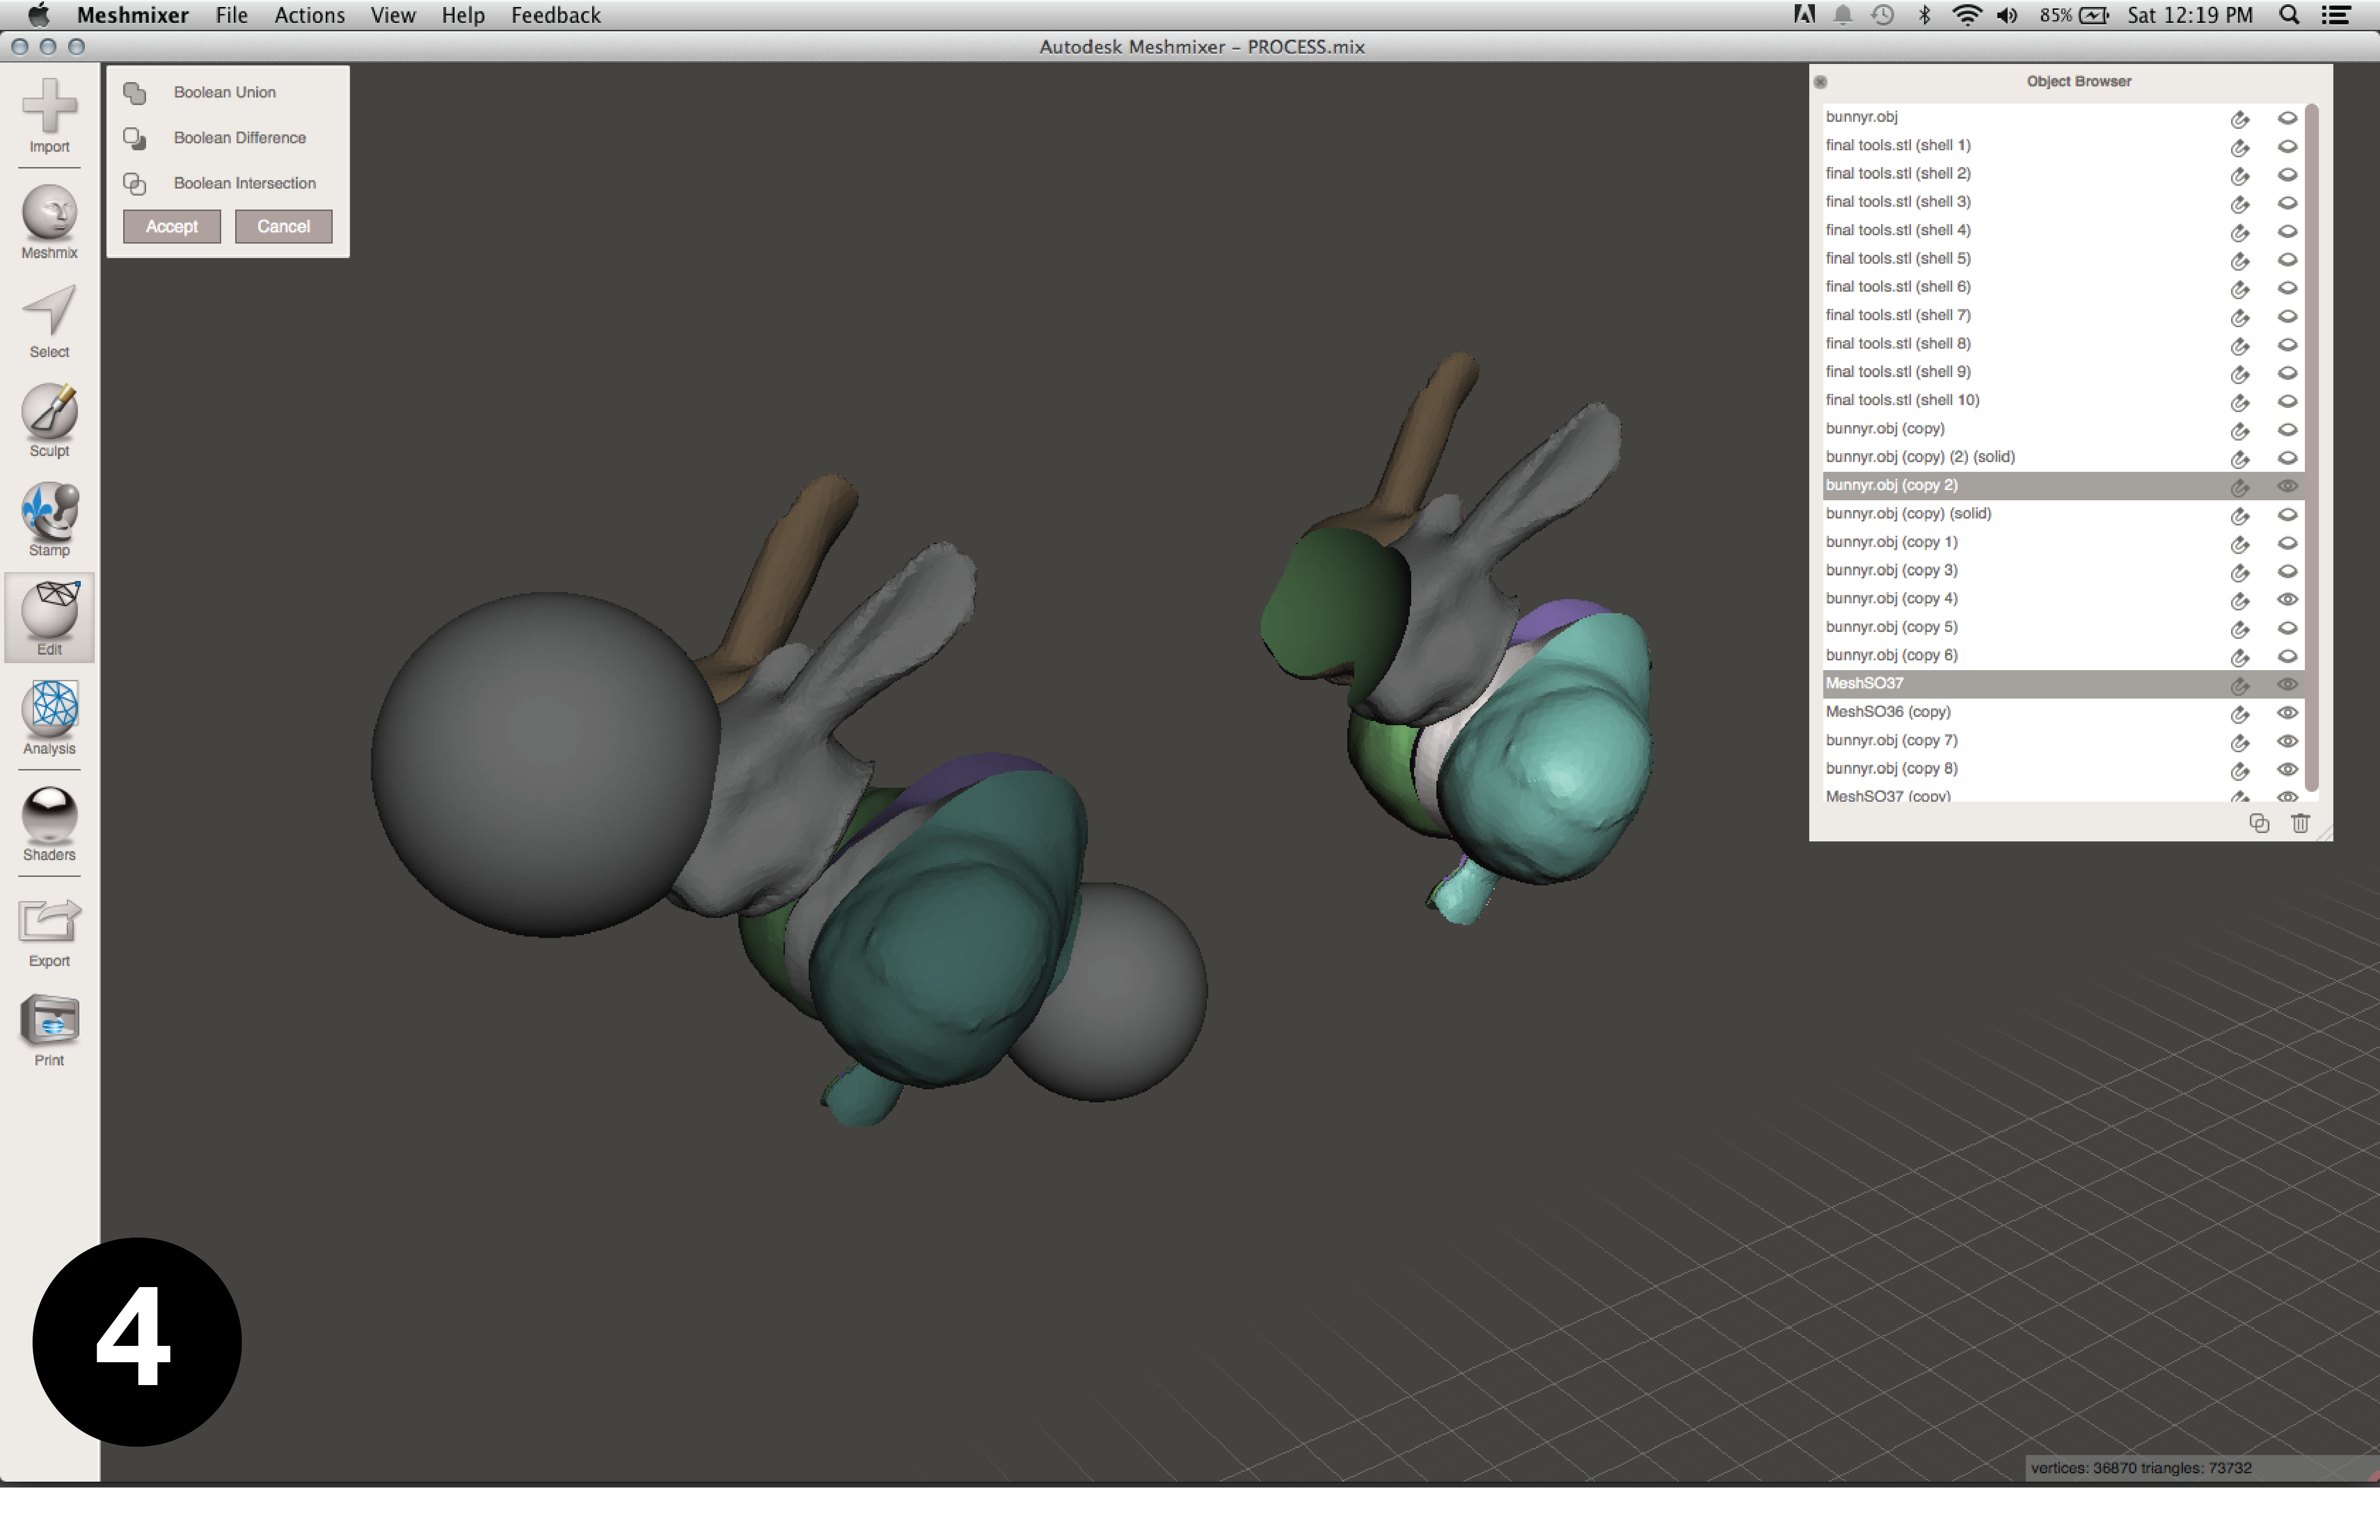
Task: Click target icon for final tools.stl (shell 1)
Action: tap(2239, 147)
